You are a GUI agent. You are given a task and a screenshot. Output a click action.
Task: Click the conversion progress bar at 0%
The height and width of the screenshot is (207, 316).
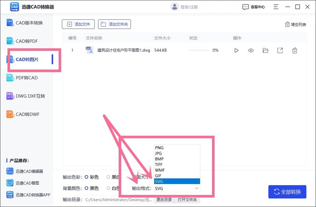click(x=199, y=50)
